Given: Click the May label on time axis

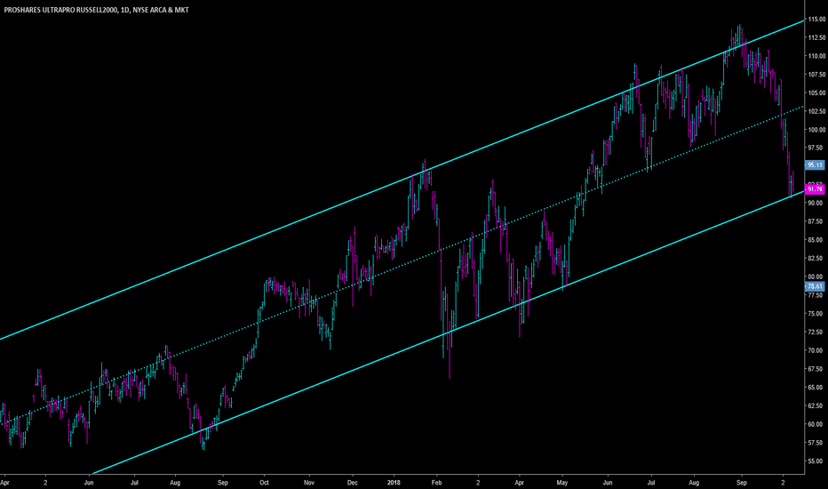Looking at the screenshot, I should tap(561, 483).
